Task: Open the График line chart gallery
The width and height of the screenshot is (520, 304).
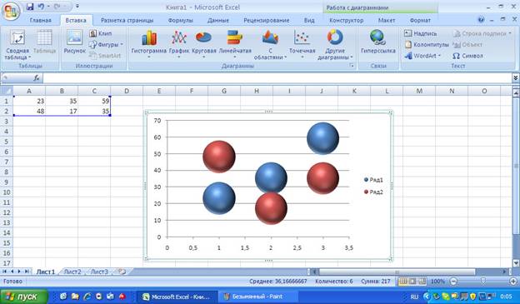Action: tap(179, 44)
